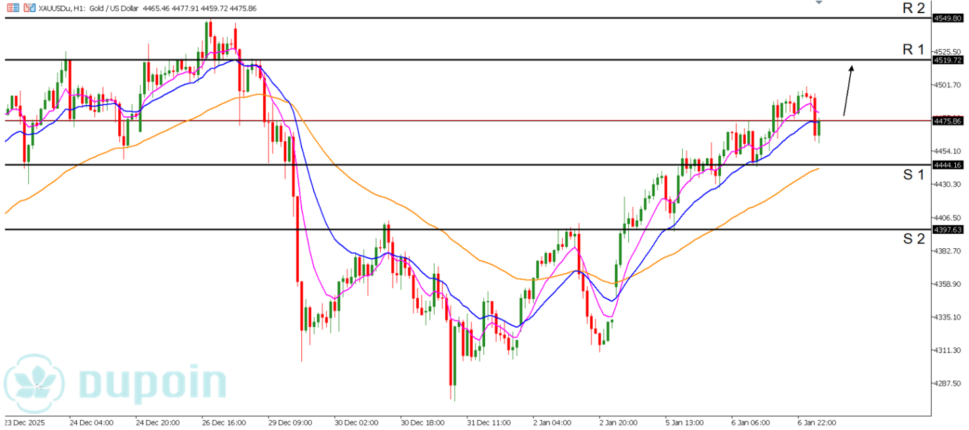Click the R 2 resistance label
This screenshot has height=430, width=969.
[913, 9]
